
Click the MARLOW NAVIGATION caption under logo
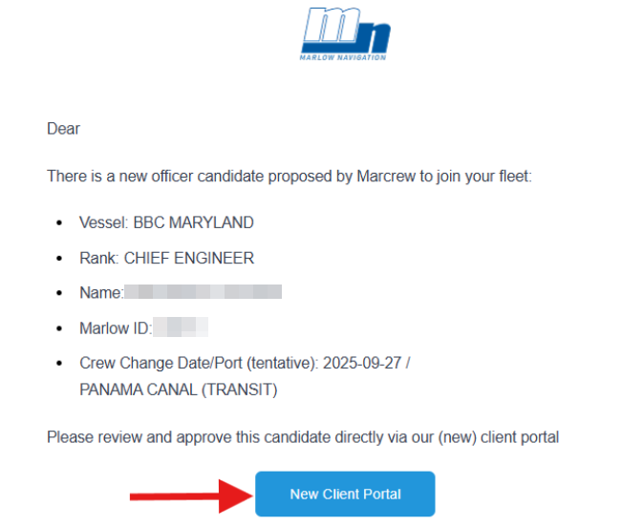coord(343,58)
